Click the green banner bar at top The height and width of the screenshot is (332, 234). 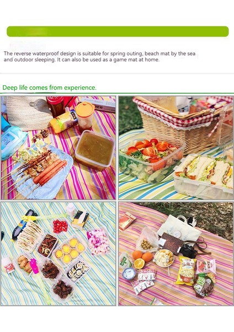point(118,32)
